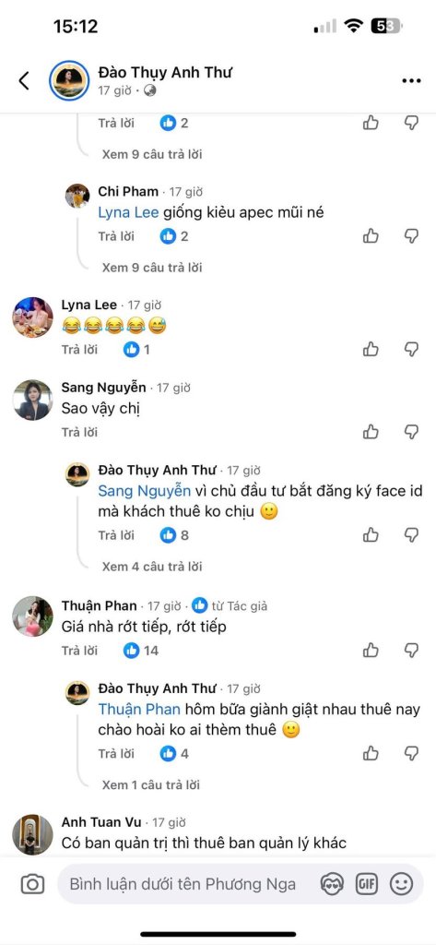Tap the camera icon to attach a photo

tap(32, 883)
